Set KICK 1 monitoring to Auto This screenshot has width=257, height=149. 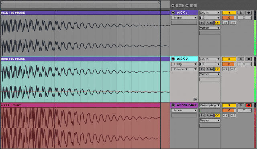click(x=210, y=23)
